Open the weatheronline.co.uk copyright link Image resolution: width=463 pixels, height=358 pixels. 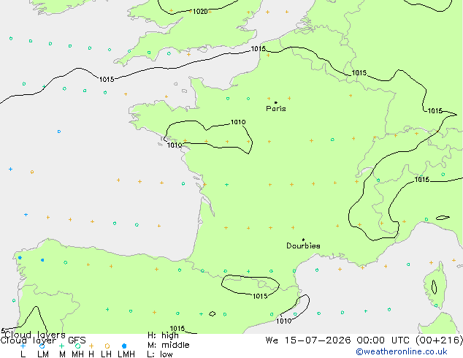point(402,351)
